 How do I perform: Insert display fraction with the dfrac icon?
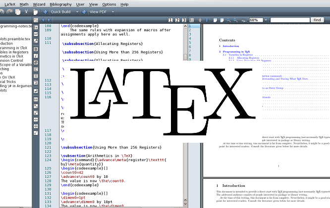click(36, 126)
